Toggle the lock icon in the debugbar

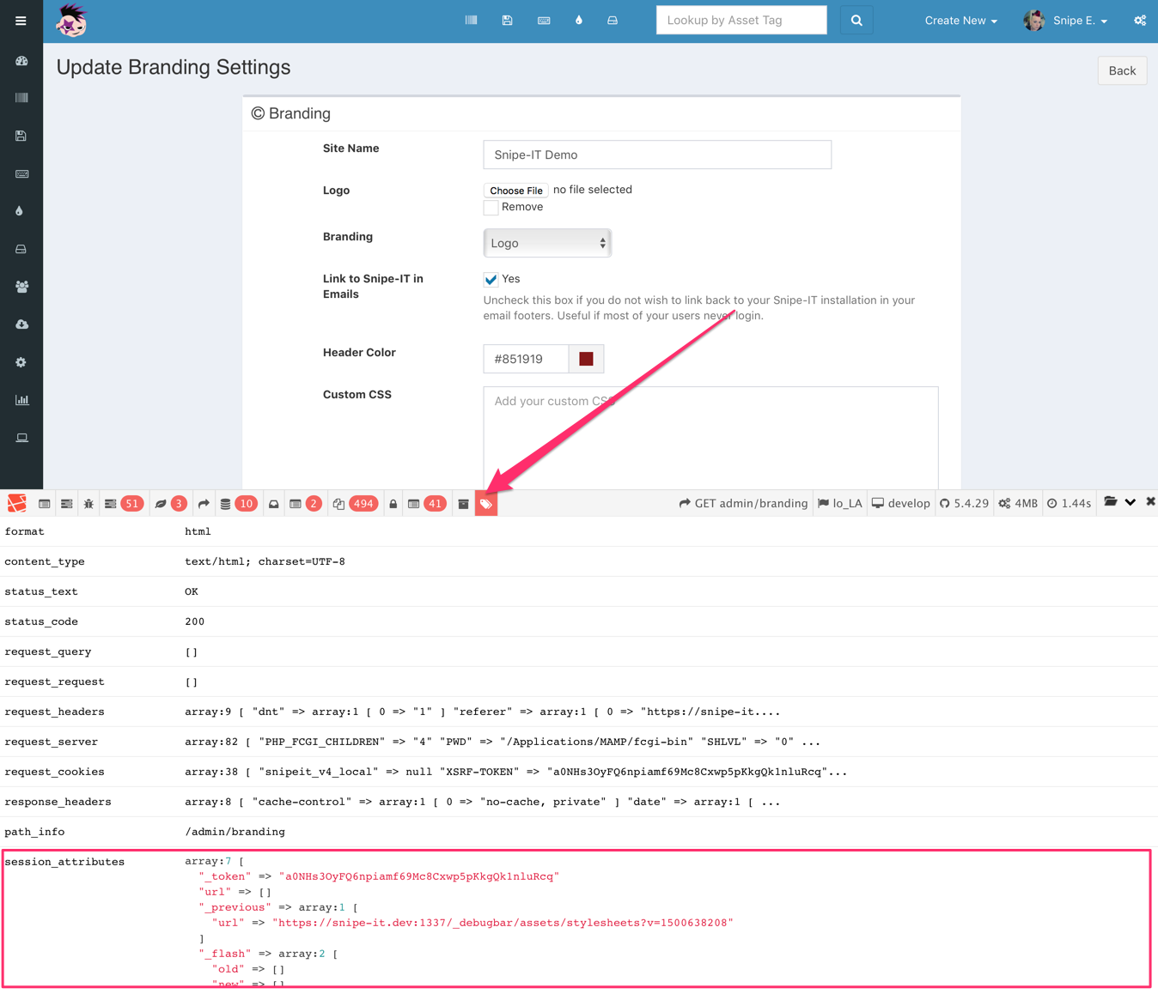coord(393,503)
